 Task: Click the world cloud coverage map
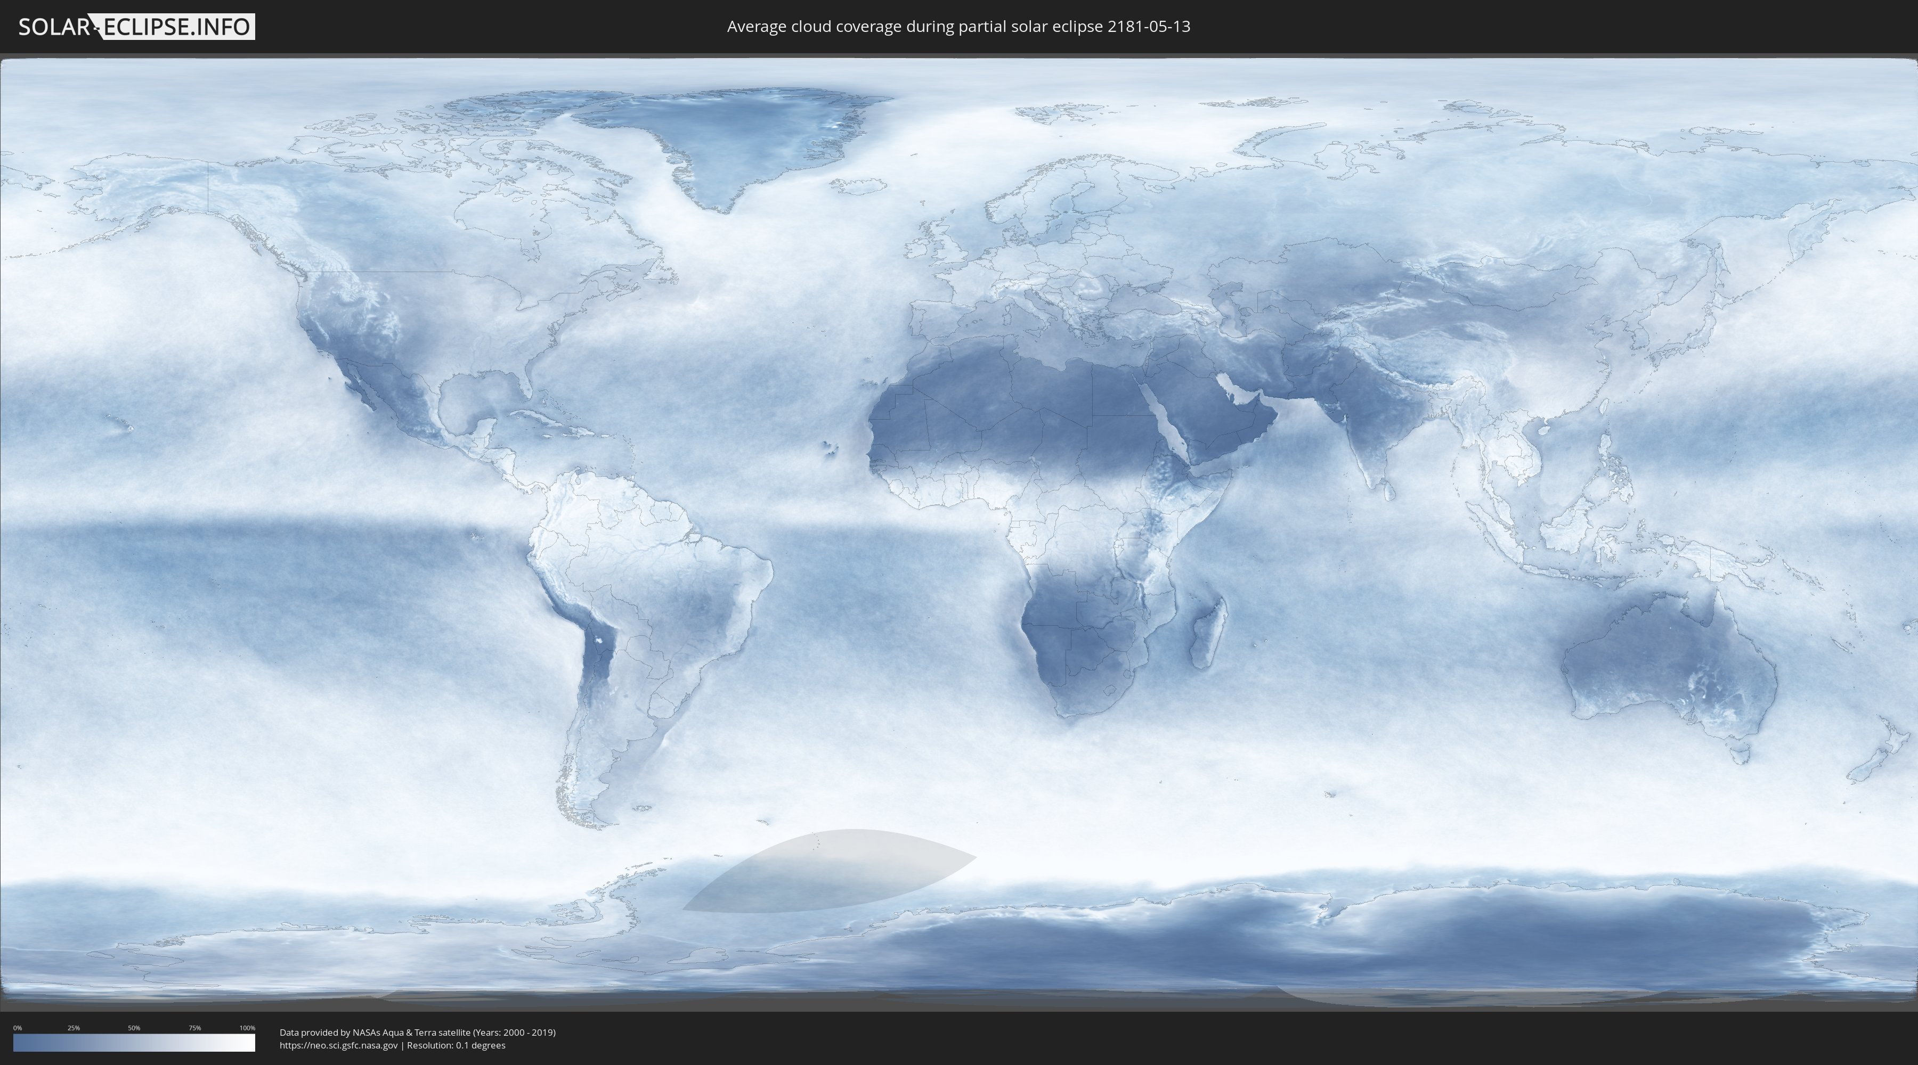[959, 532]
